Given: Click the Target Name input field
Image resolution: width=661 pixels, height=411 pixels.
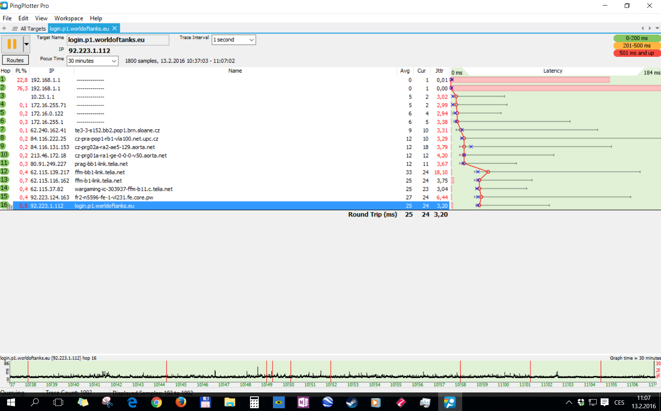Looking at the screenshot, I should tap(118, 40).
